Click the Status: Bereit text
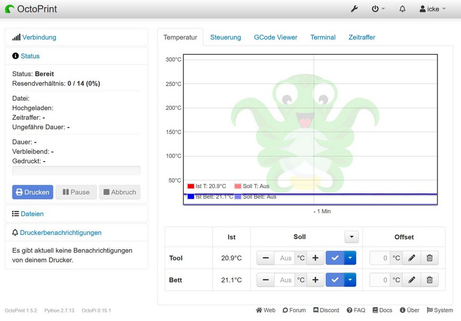Screen dimensions: 461x321 33,74
